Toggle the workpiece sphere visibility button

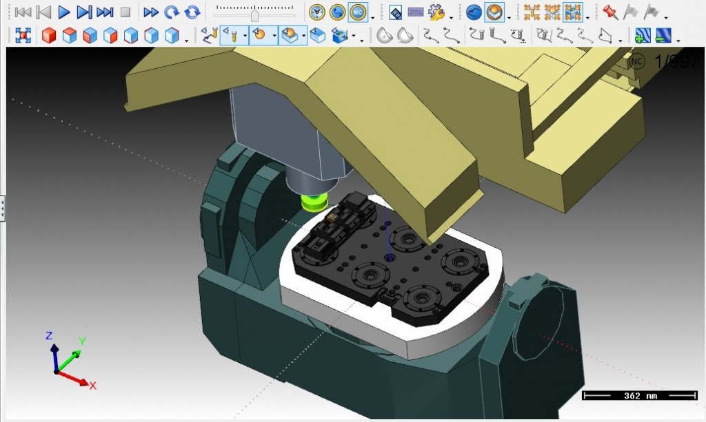pyautogui.click(x=260, y=36)
